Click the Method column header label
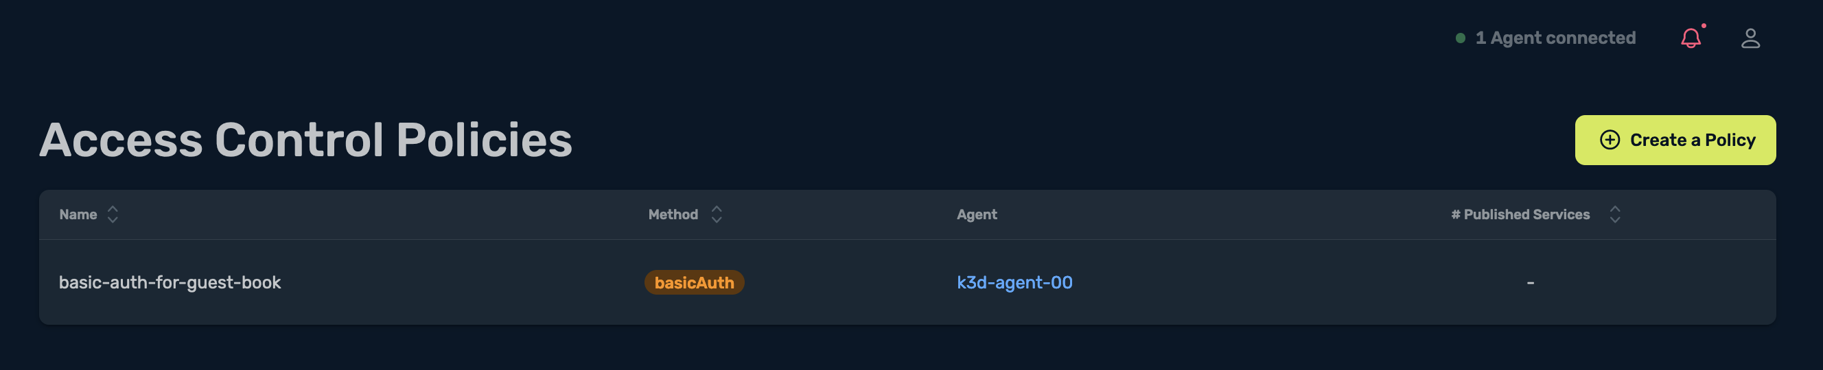 (673, 214)
